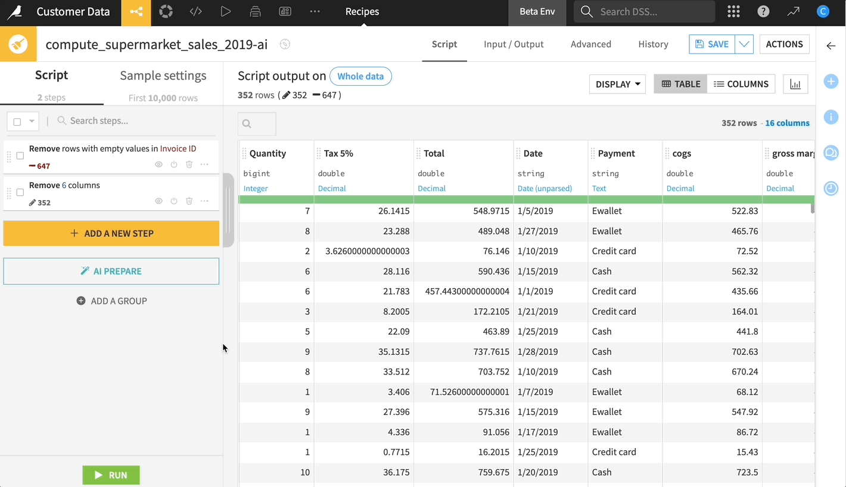Open the jobs play icon in top bar
Image resolution: width=846 pixels, height=487 pixels.
pos(225,12)
